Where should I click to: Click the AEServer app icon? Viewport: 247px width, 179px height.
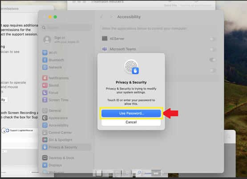pyautogui.click(x=105, y=38)
